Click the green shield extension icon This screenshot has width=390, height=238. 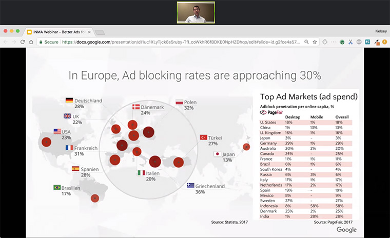[342, 42]
